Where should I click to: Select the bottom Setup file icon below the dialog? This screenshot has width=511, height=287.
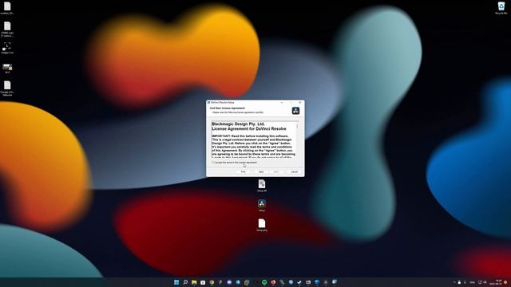coord(262,225)
